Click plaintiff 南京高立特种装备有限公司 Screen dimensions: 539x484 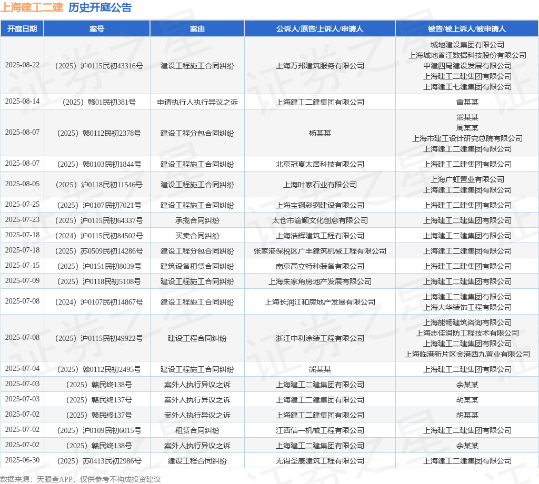(320, 266)
